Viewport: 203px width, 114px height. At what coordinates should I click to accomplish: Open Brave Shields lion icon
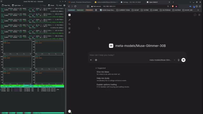tap(173, 6)
